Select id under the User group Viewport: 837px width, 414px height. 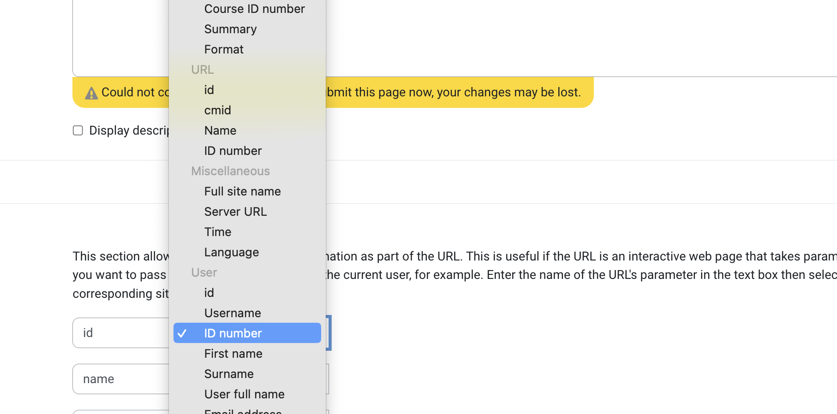pos(209,293)
